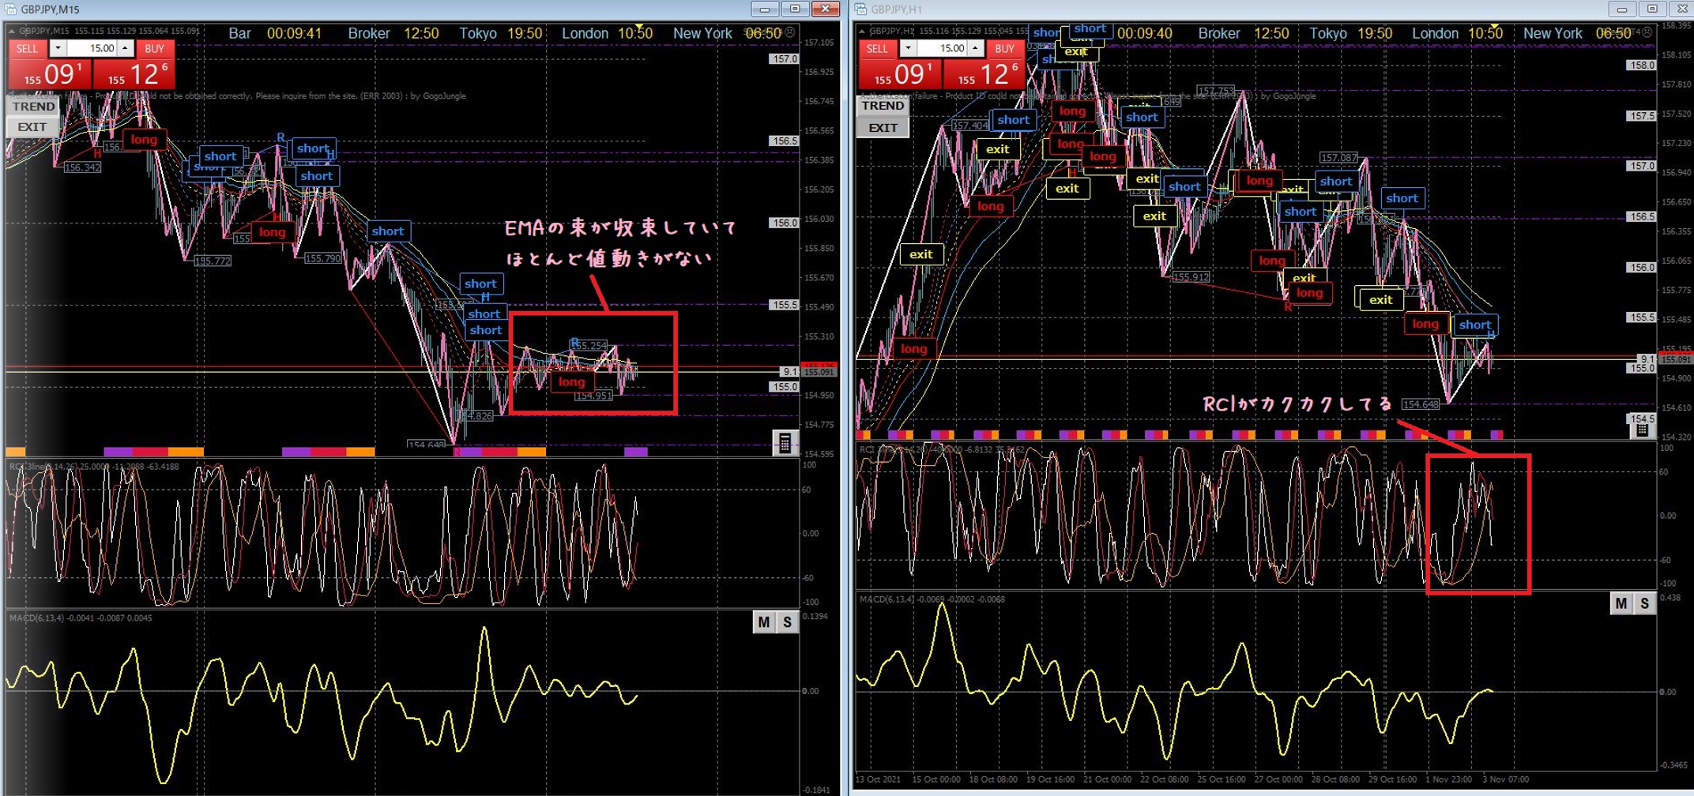
Task: Click the MACD(6,13,4) indicator label in H1 chart
Action: pyautogui.click(x=932, y=599)
